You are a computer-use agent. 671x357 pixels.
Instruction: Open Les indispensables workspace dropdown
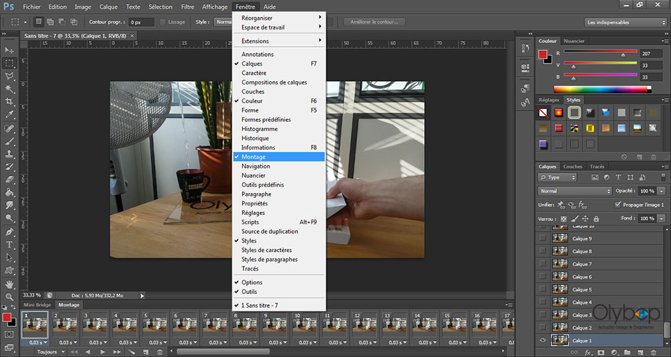click(x=625, y=22)
